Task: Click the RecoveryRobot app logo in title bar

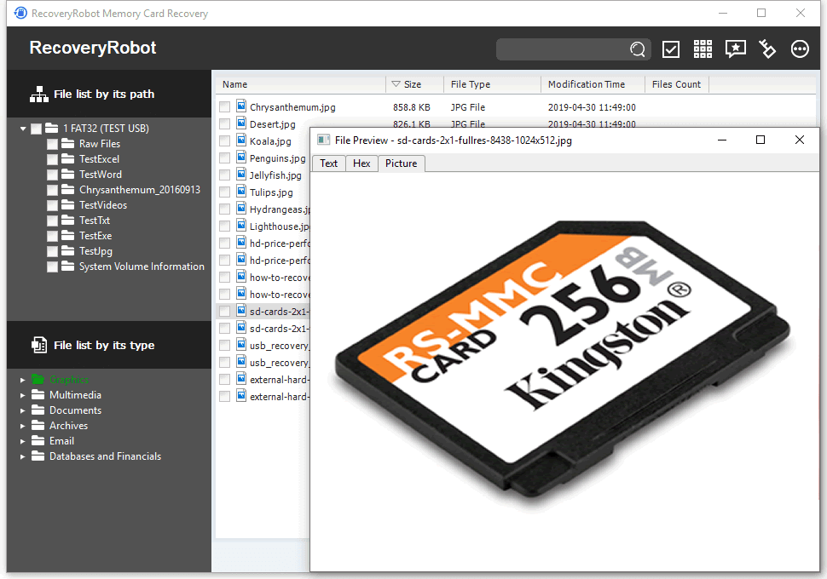Action: tap(20, 13)
